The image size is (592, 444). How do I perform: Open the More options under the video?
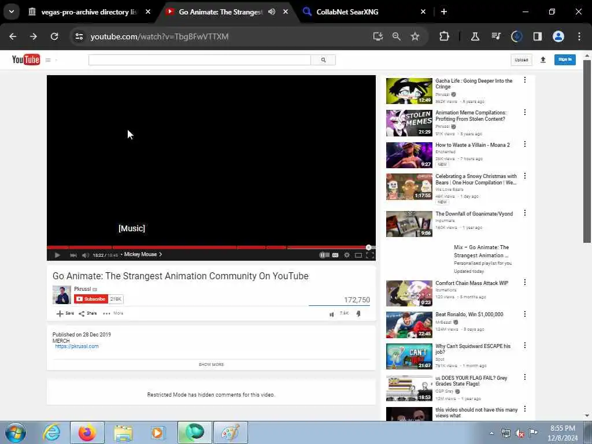click(113, 313)
